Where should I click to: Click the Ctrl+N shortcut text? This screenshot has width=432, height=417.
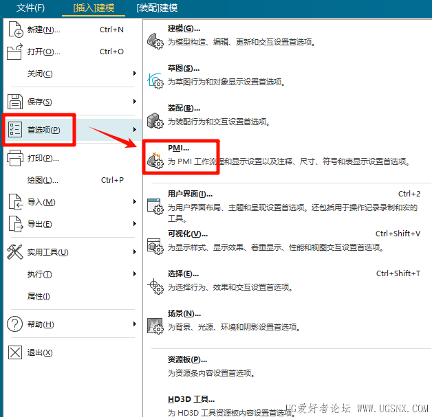[111, 30]
